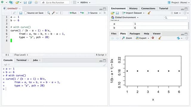This screenshot has height=107, width=191.
Task: Open the Connections tab
Action: pyautogui.click(x=148, y=9)
